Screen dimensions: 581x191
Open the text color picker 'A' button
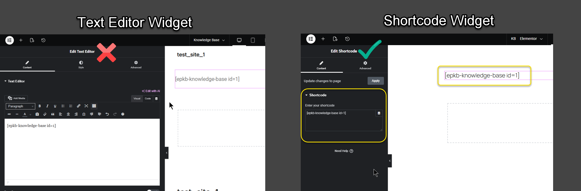click(25, 114)
